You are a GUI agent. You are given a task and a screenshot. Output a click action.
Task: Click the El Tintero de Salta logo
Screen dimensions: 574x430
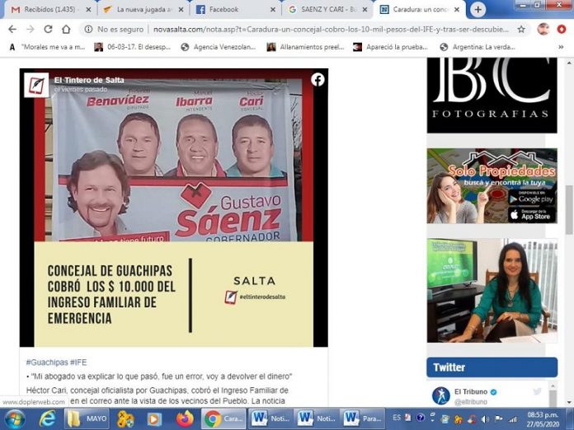36,85
